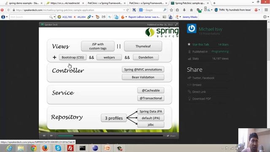Open FileZilla from the taskbar
Screen dimensions: 270x152
(70, 148)
